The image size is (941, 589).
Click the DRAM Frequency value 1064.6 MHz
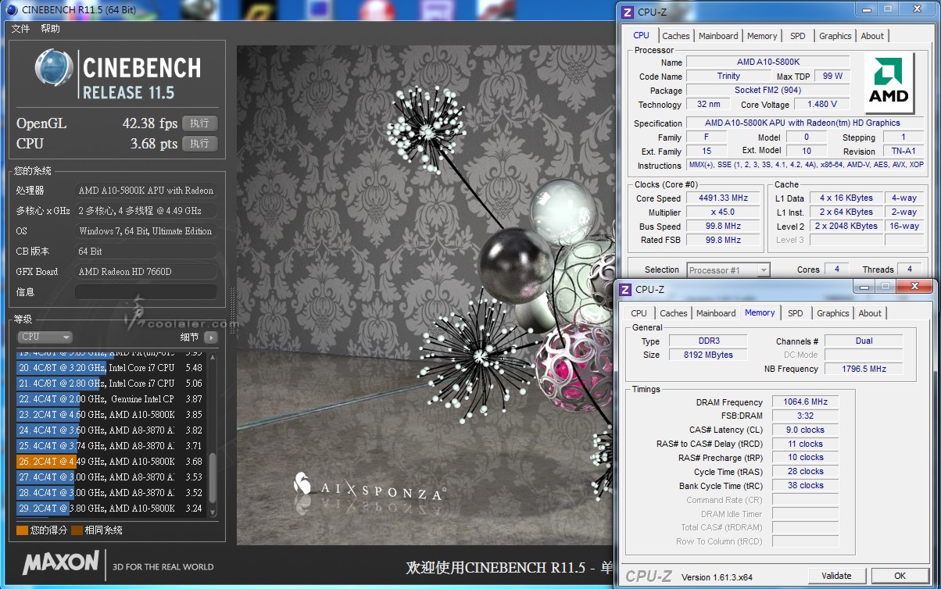click(x=805, y=402)
